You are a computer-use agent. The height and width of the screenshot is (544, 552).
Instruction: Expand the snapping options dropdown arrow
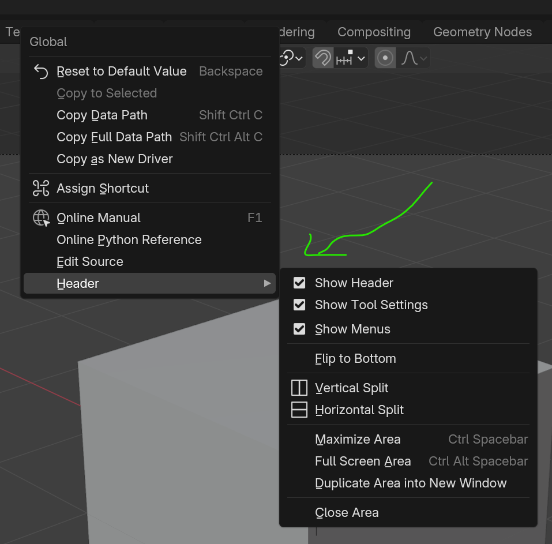tap(361, 58)
